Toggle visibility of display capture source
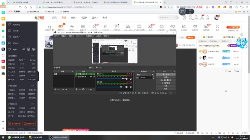This screenshot has width=250, height=140. [91, 77]
